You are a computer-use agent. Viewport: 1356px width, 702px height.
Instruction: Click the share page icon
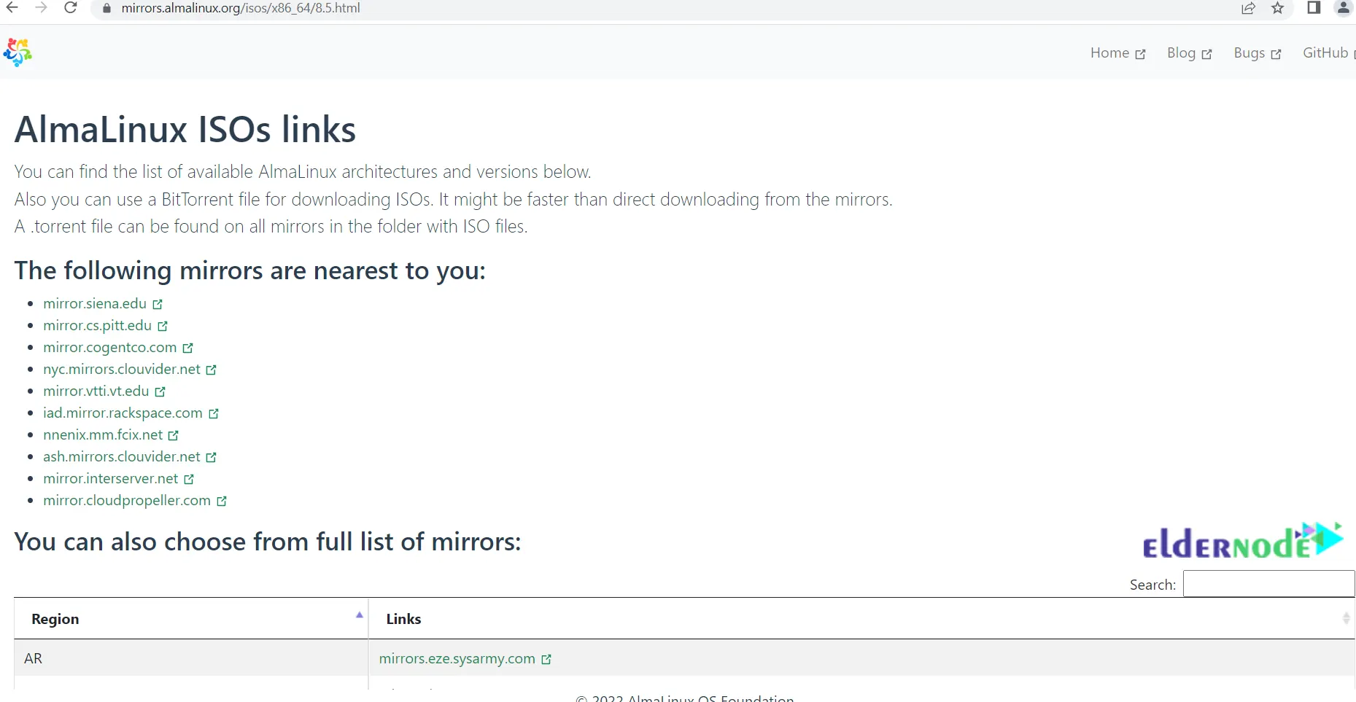coord(1249,8)
